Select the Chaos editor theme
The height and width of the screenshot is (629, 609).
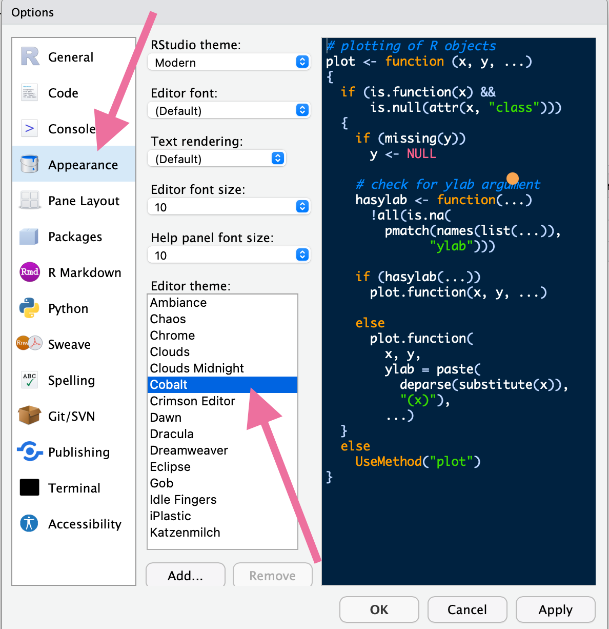222,319
